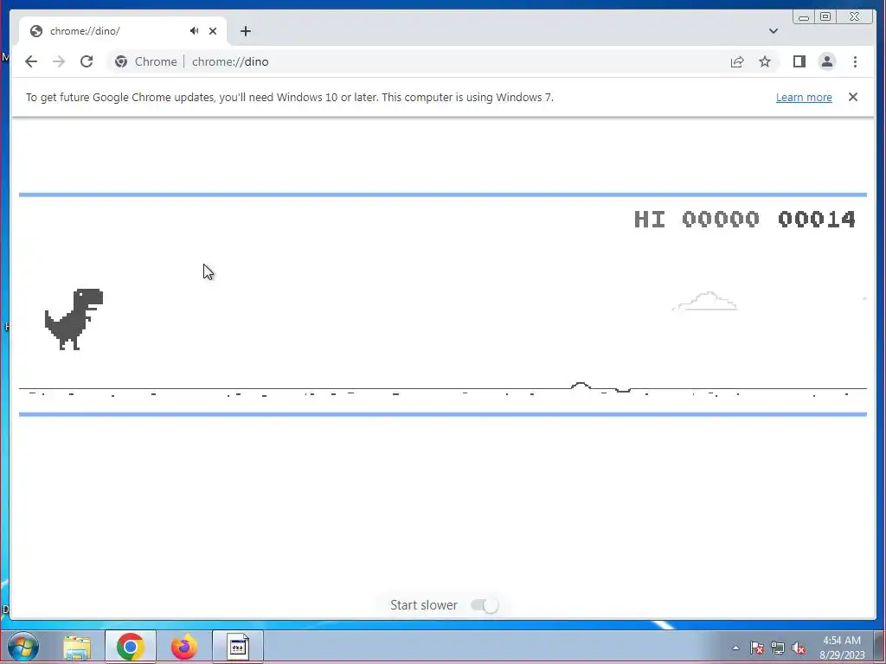This screenshot has width=886, height=664.
Task: Close the chrome://dino tab
Action: coord(213,31)
